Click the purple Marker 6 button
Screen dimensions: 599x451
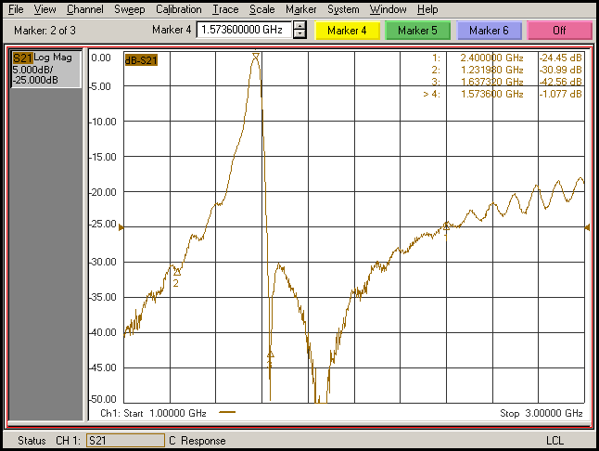[x=489, y=31]
